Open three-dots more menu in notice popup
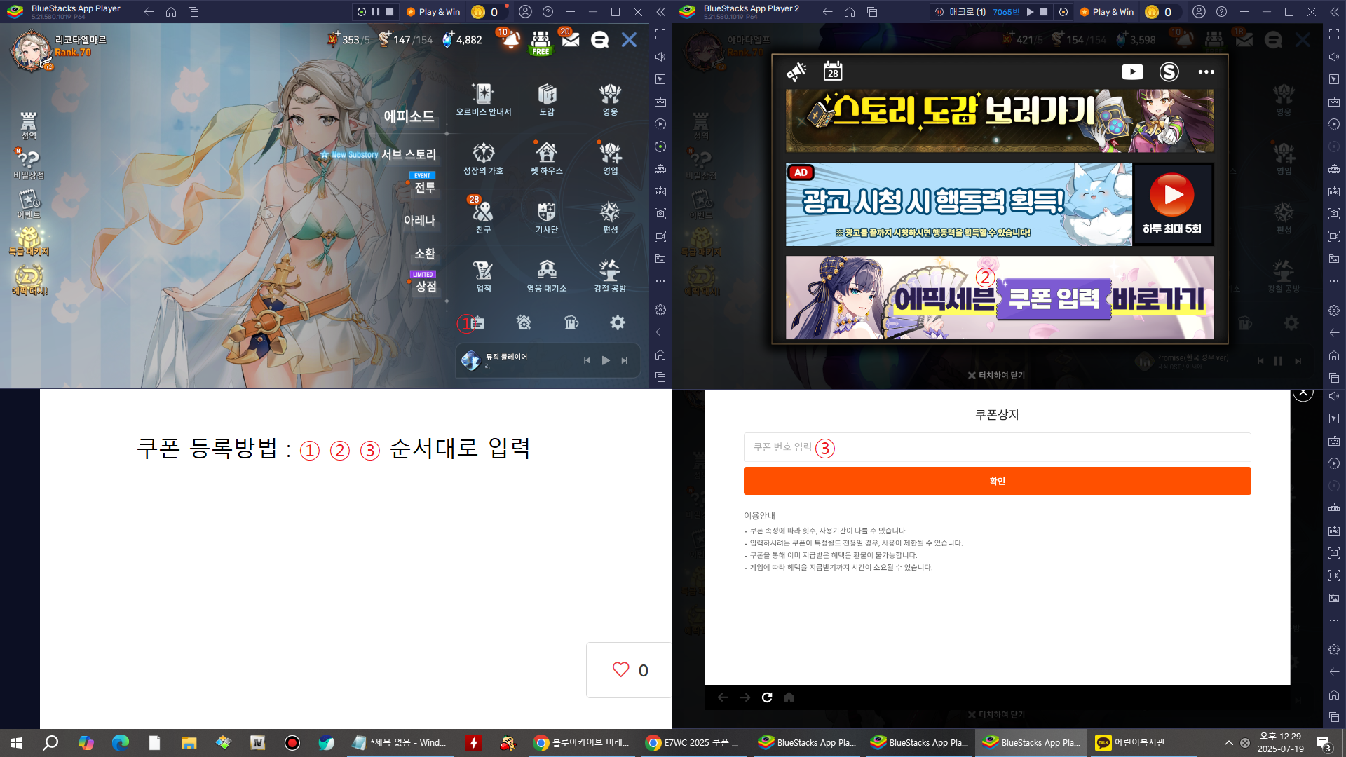The width and height of the screenshot is (1346, 757). pyautogui.click(x=1206, y=72)
